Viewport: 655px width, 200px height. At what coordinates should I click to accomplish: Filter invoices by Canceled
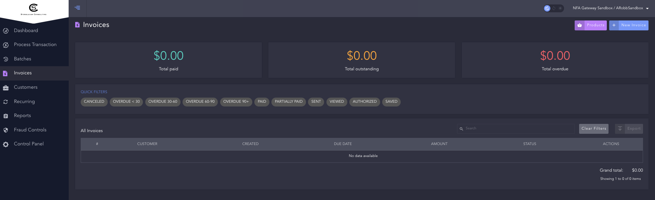(94, 102)
